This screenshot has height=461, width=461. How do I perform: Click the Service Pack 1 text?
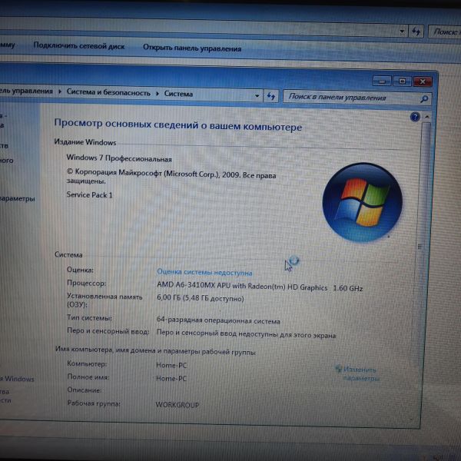point(89,194)
